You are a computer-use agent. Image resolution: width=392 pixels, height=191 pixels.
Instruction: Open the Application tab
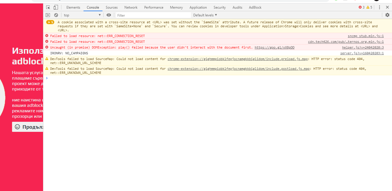pos(198,7)
